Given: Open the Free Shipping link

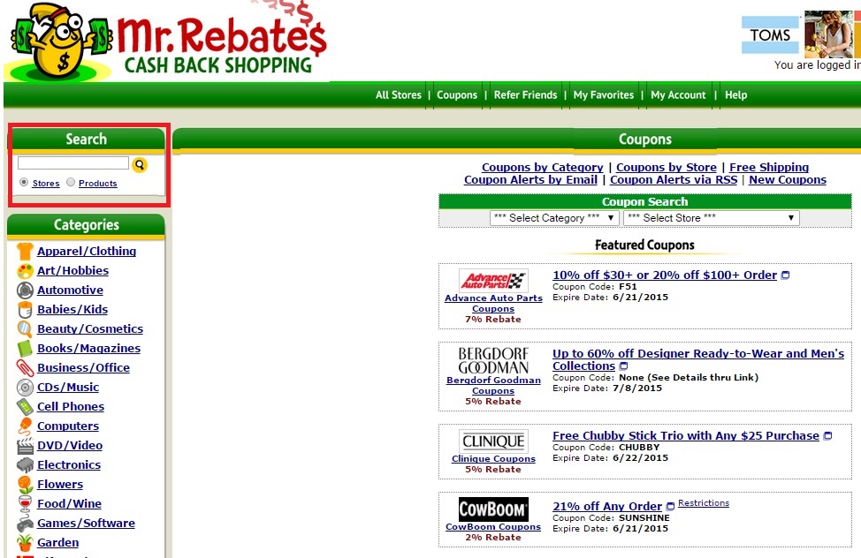Looking at the screenshot, I should click(x=769, y=168).
